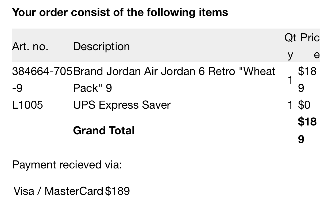Select the Visa / MasterCard payment method
The width and height of the screenshot is (332, 209).
(x=58, y=191)
